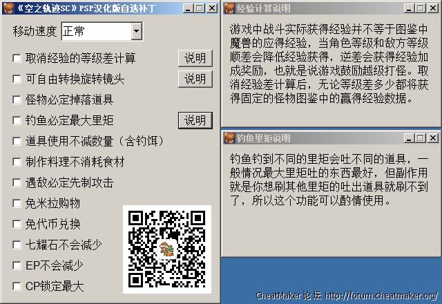442x304 pixels.
Task: Tick the 遇敌必定先制攻击 checkbox
Action: click(x=17, y=182)
